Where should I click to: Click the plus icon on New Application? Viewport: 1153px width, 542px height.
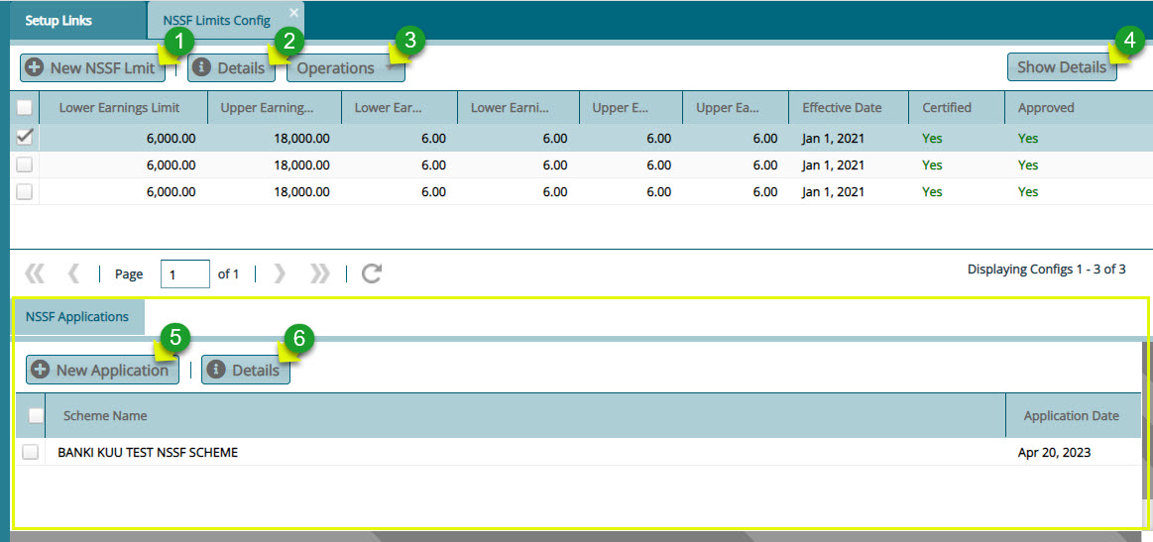pyautogui.click(x=40, y=370)
